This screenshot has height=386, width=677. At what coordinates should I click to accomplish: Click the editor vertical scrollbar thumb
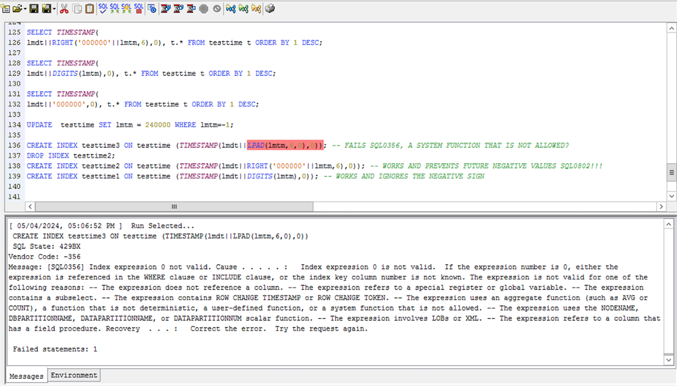click(x=671, y=172)
